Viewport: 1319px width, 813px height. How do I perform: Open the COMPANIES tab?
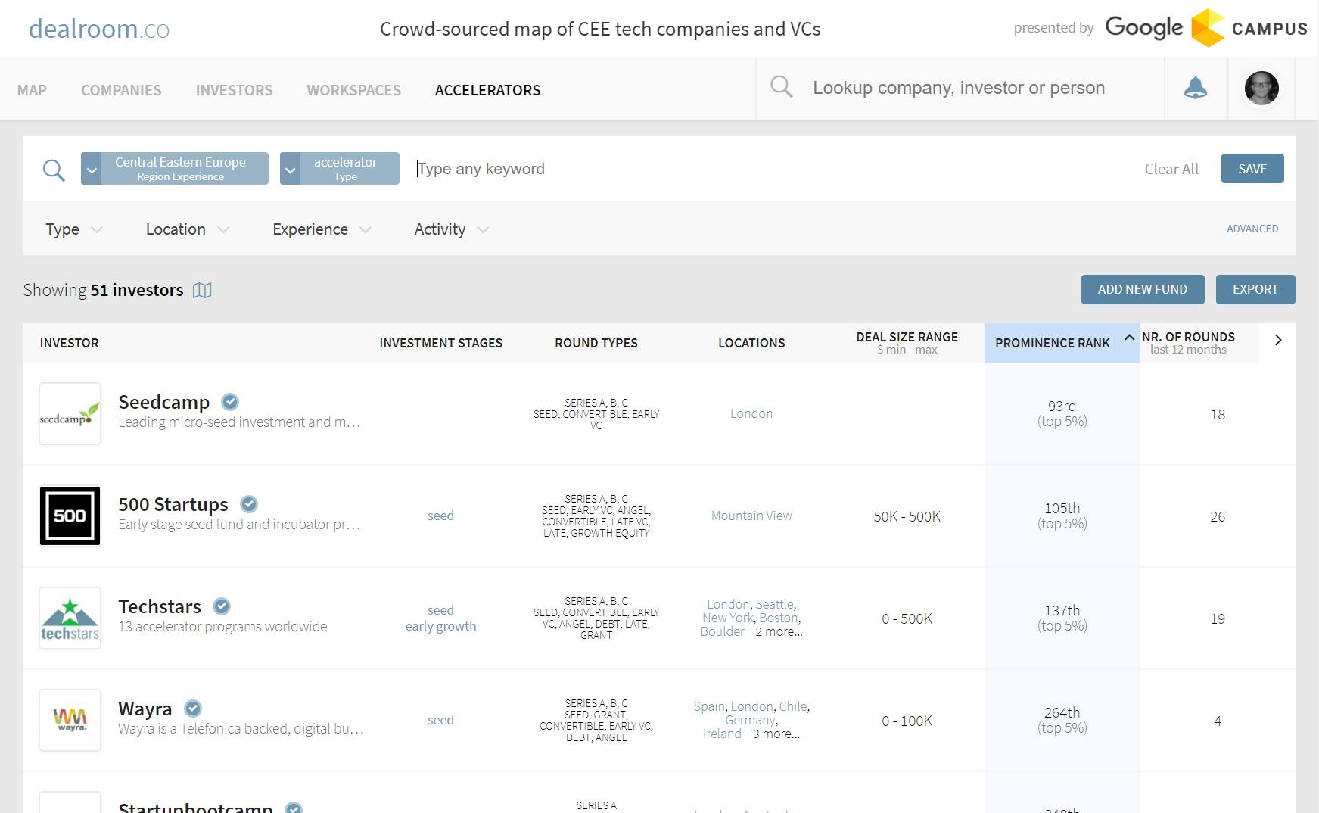pyautogui.click(x=121, y=90)
